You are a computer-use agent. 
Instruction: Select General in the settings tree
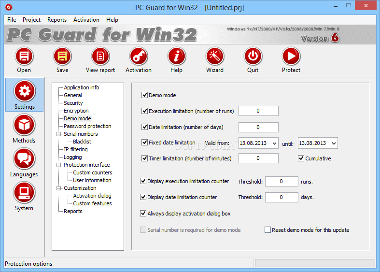click(x=73, y=95)
